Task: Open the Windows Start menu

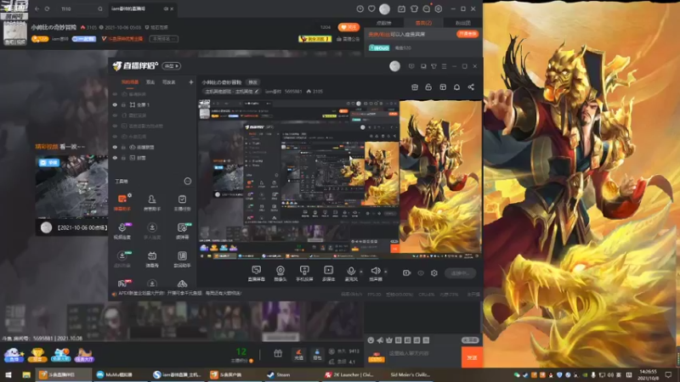Action: point(8,374)
